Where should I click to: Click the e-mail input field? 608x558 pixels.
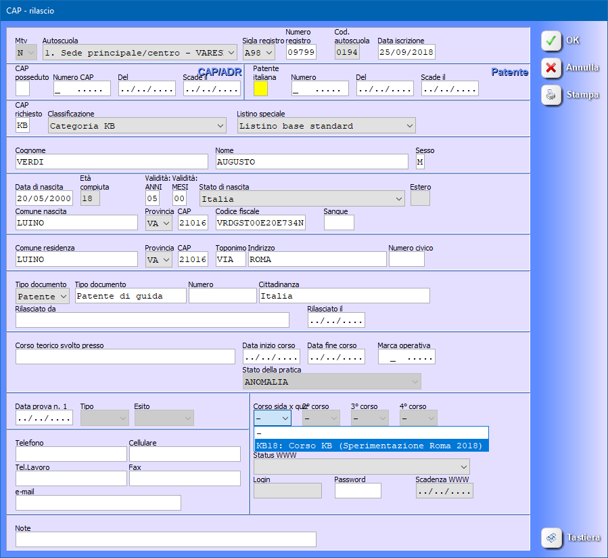click(x=98, y=502)
